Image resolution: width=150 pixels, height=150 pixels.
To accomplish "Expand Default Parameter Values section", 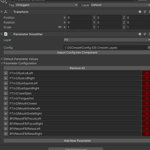I will point(2,59).
